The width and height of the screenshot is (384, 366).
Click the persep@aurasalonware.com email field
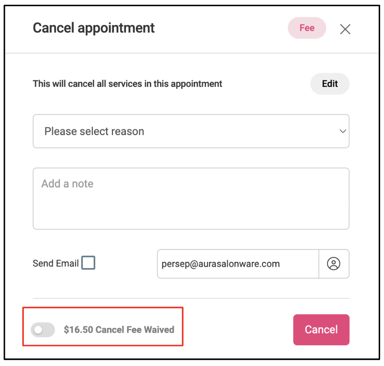(x=238, y=264)
